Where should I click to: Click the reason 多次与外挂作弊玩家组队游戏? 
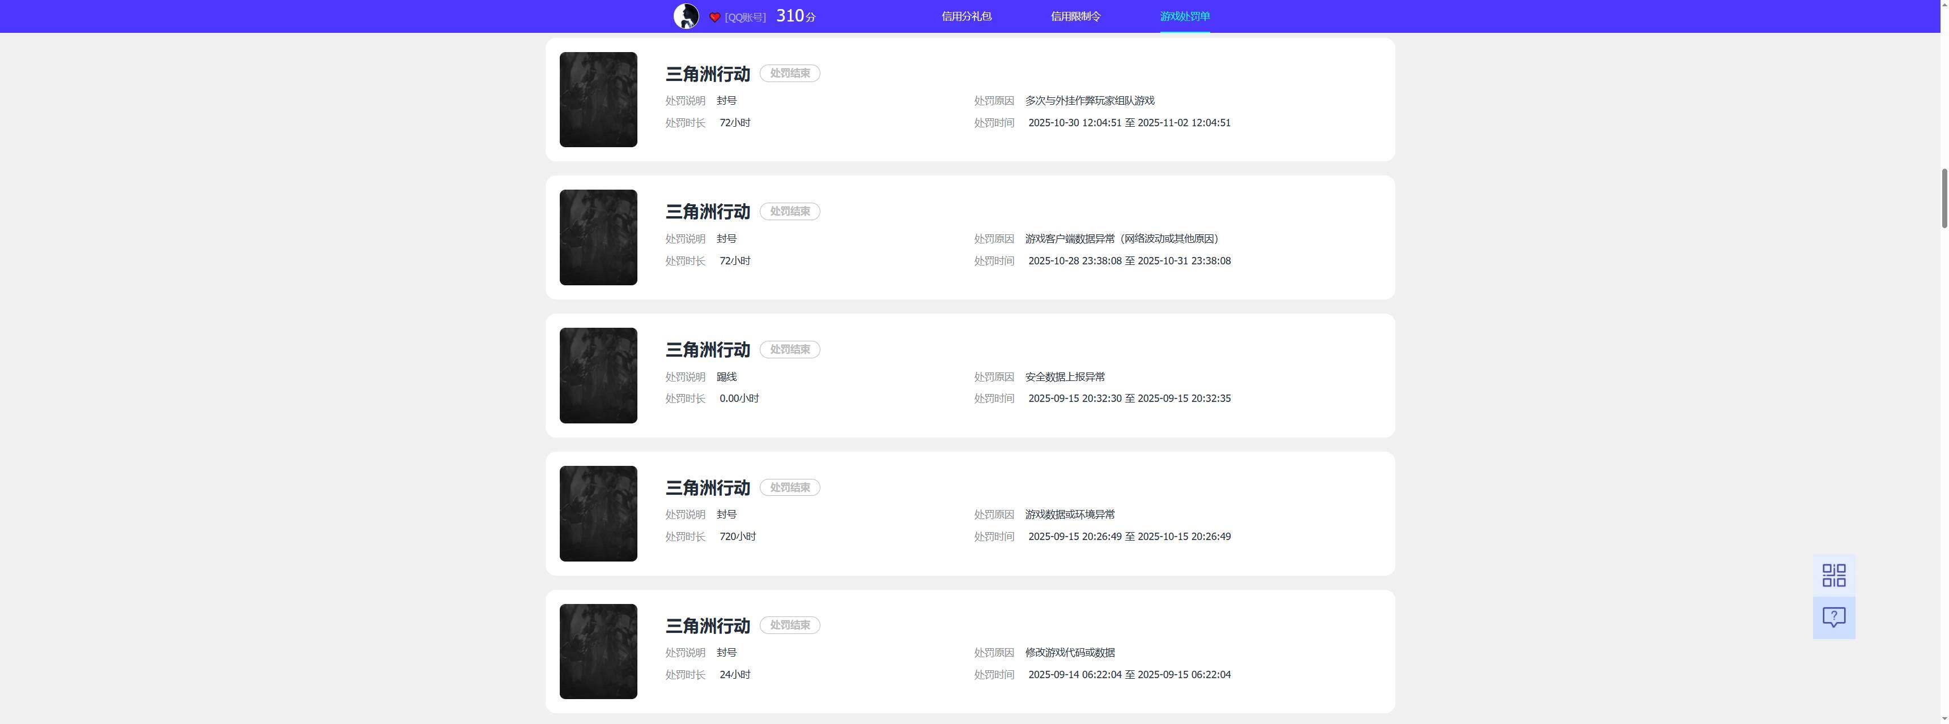pos(1090,101)
